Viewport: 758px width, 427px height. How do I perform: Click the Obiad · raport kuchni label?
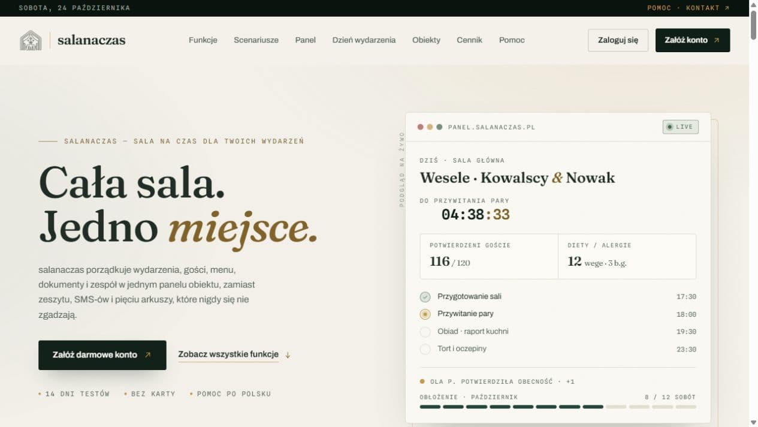point(473,331)
